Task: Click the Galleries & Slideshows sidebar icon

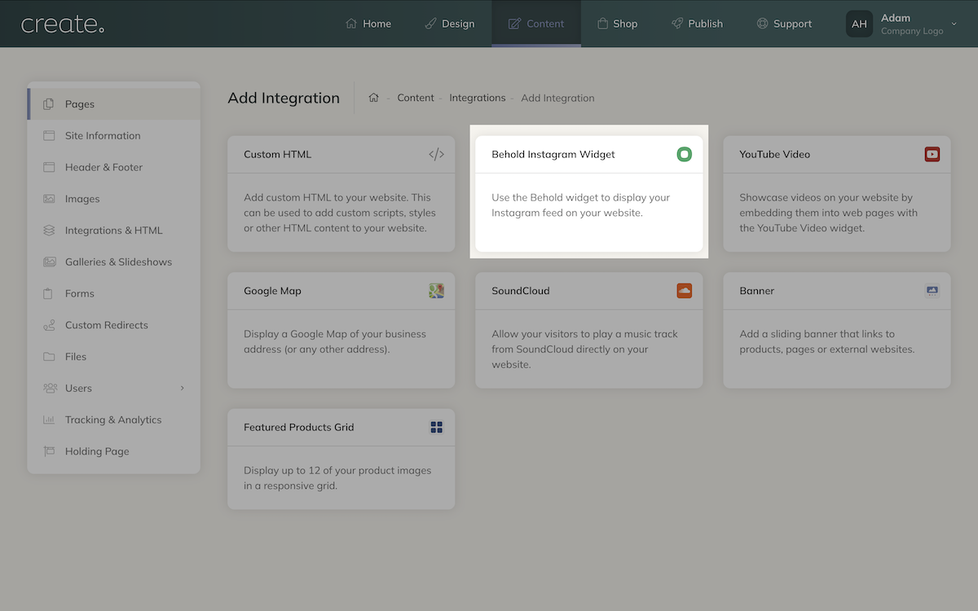Action: tap(49, 262)
